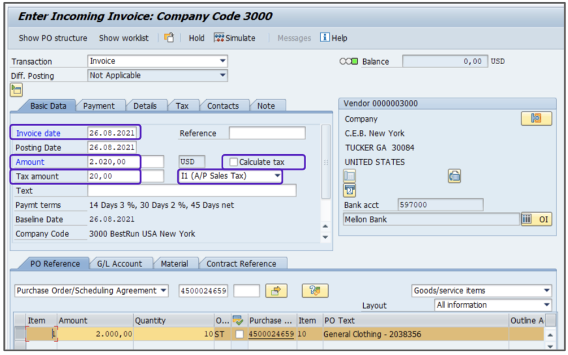Screen dimensions: 568x355
Task: Open purchase order link 4500024659
Action: 271,335
